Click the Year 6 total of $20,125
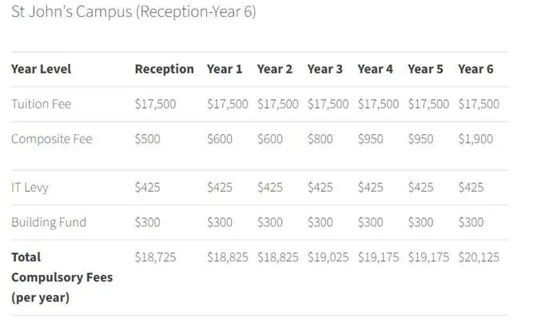553x334 pixels. 478,257
